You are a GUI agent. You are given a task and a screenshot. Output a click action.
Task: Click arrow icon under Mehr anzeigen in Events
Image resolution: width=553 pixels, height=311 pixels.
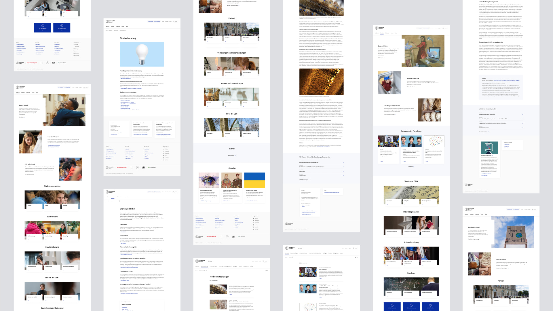[235, 156]
